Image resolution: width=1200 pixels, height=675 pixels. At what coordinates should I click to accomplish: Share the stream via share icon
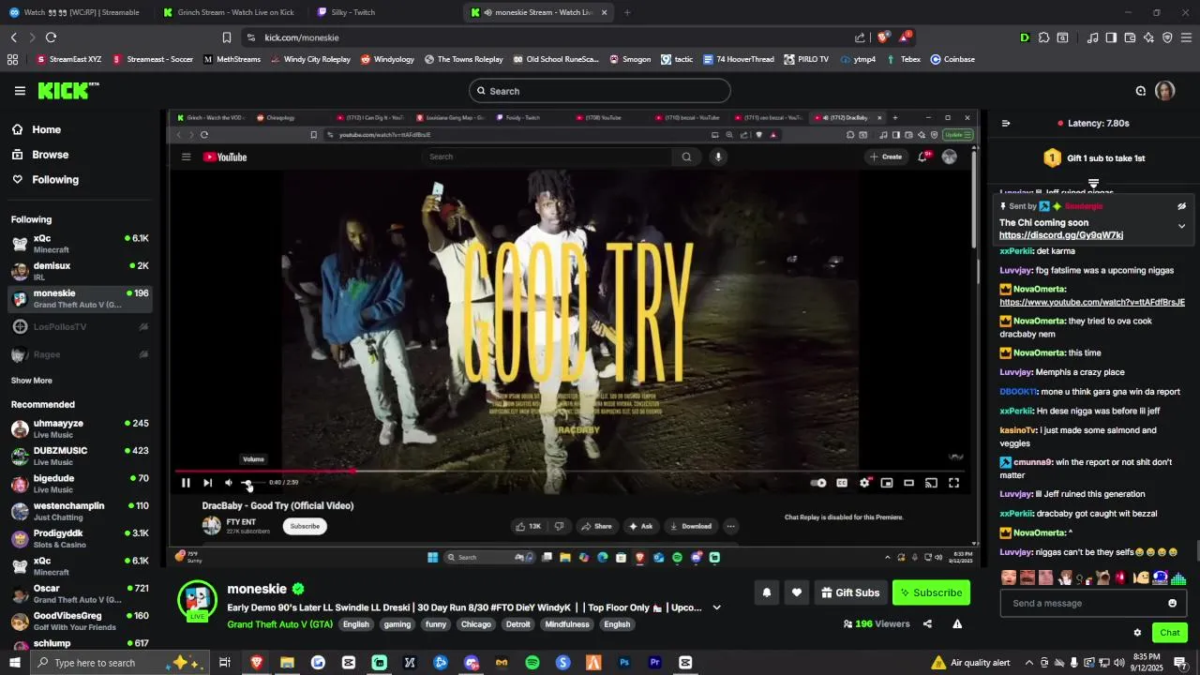coord(927,624)
